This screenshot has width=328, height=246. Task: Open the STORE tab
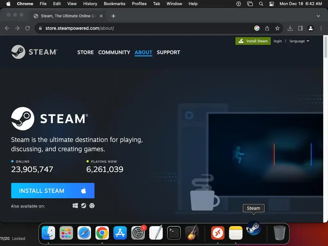(85, 52)
